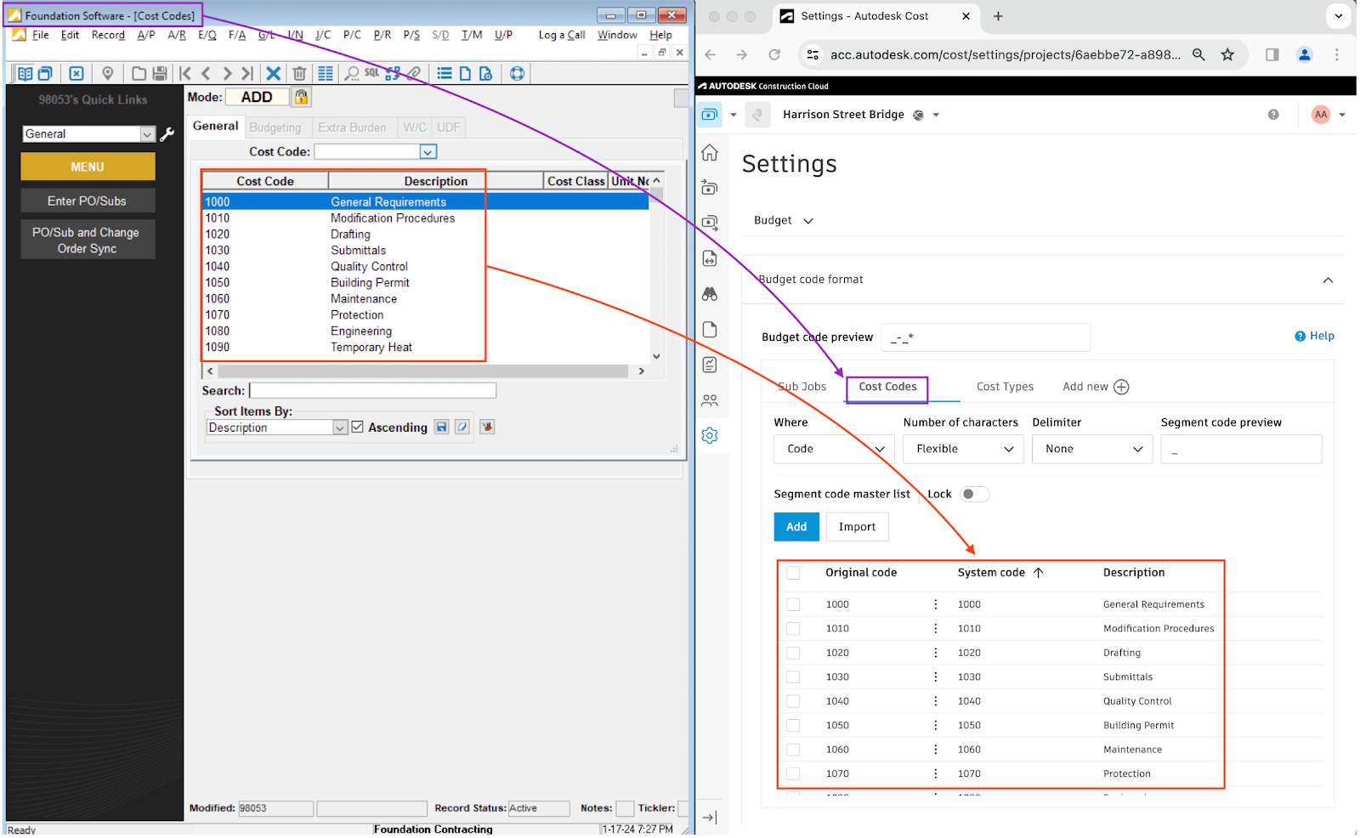1360x838 pixels.
Task: Click the Search input field in Foundation
Action: click(x=372, y=390)
